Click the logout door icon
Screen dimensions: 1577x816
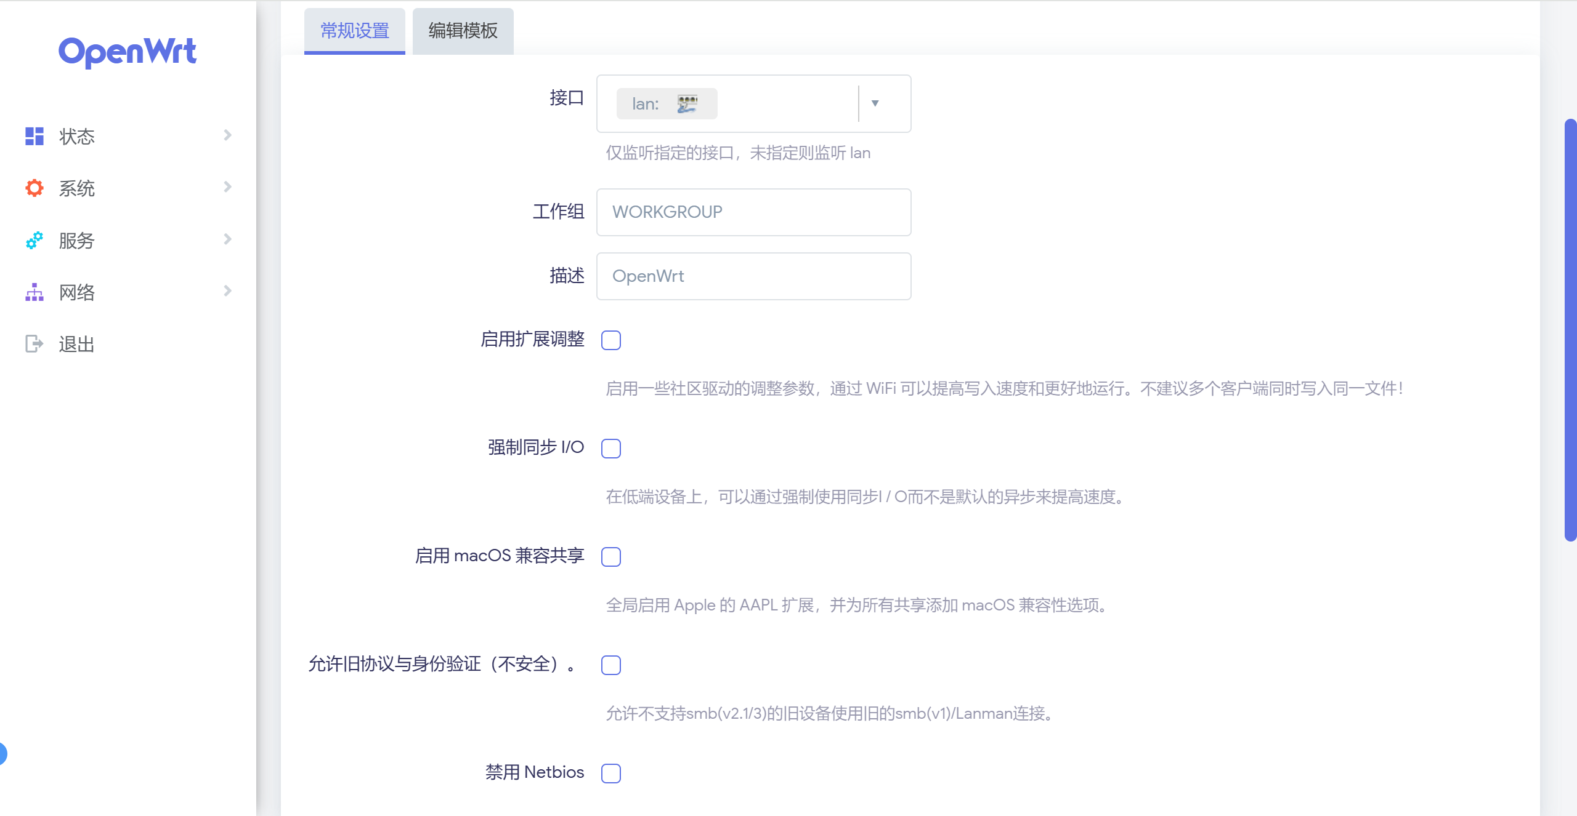pos(34,343)
